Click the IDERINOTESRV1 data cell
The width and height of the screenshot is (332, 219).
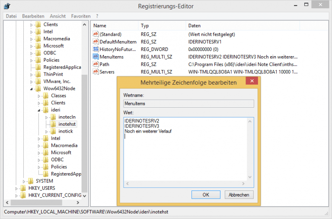pos(205,42)
